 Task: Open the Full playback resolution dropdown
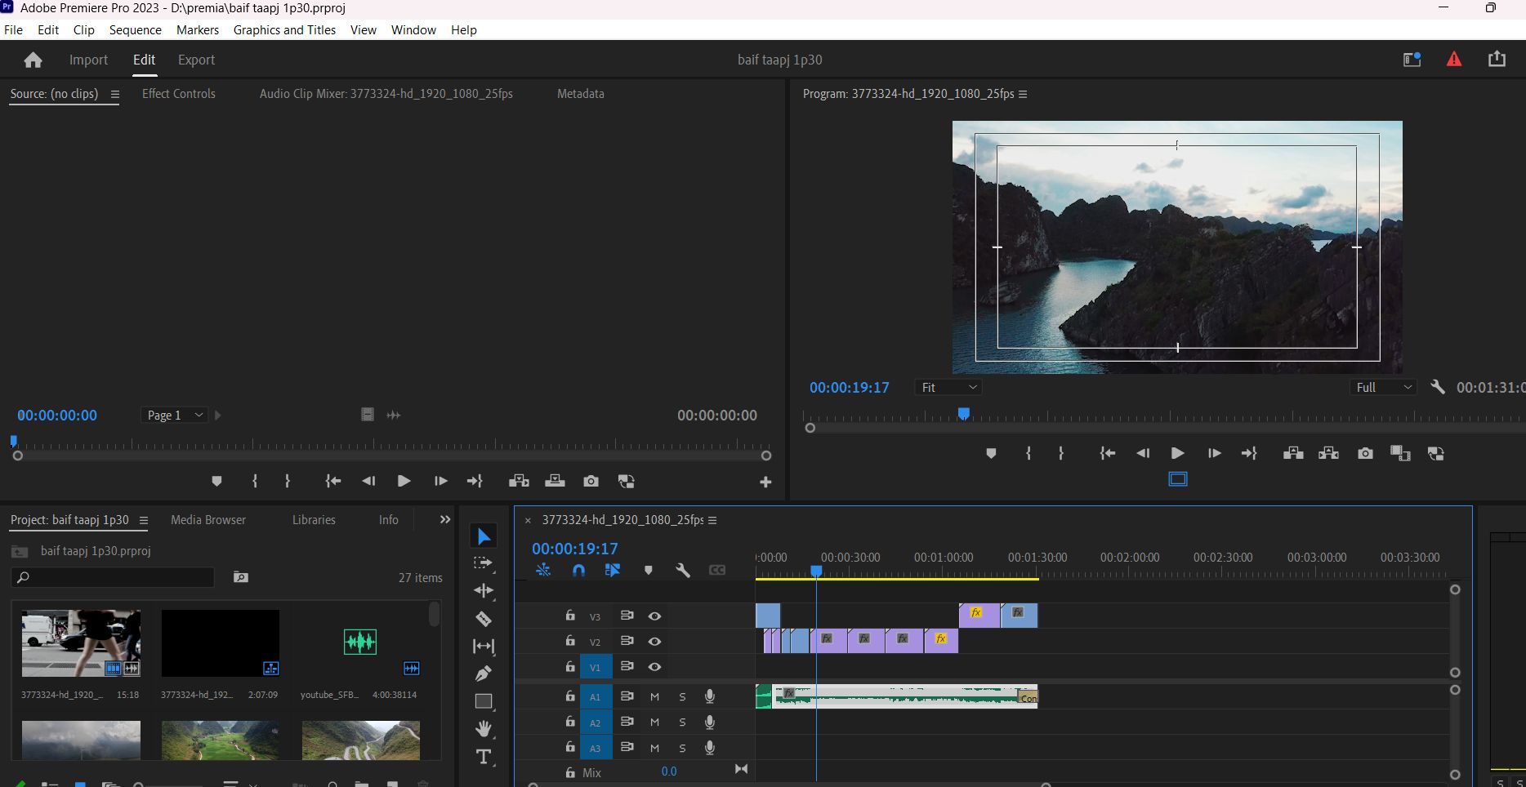coord(1382,388)
